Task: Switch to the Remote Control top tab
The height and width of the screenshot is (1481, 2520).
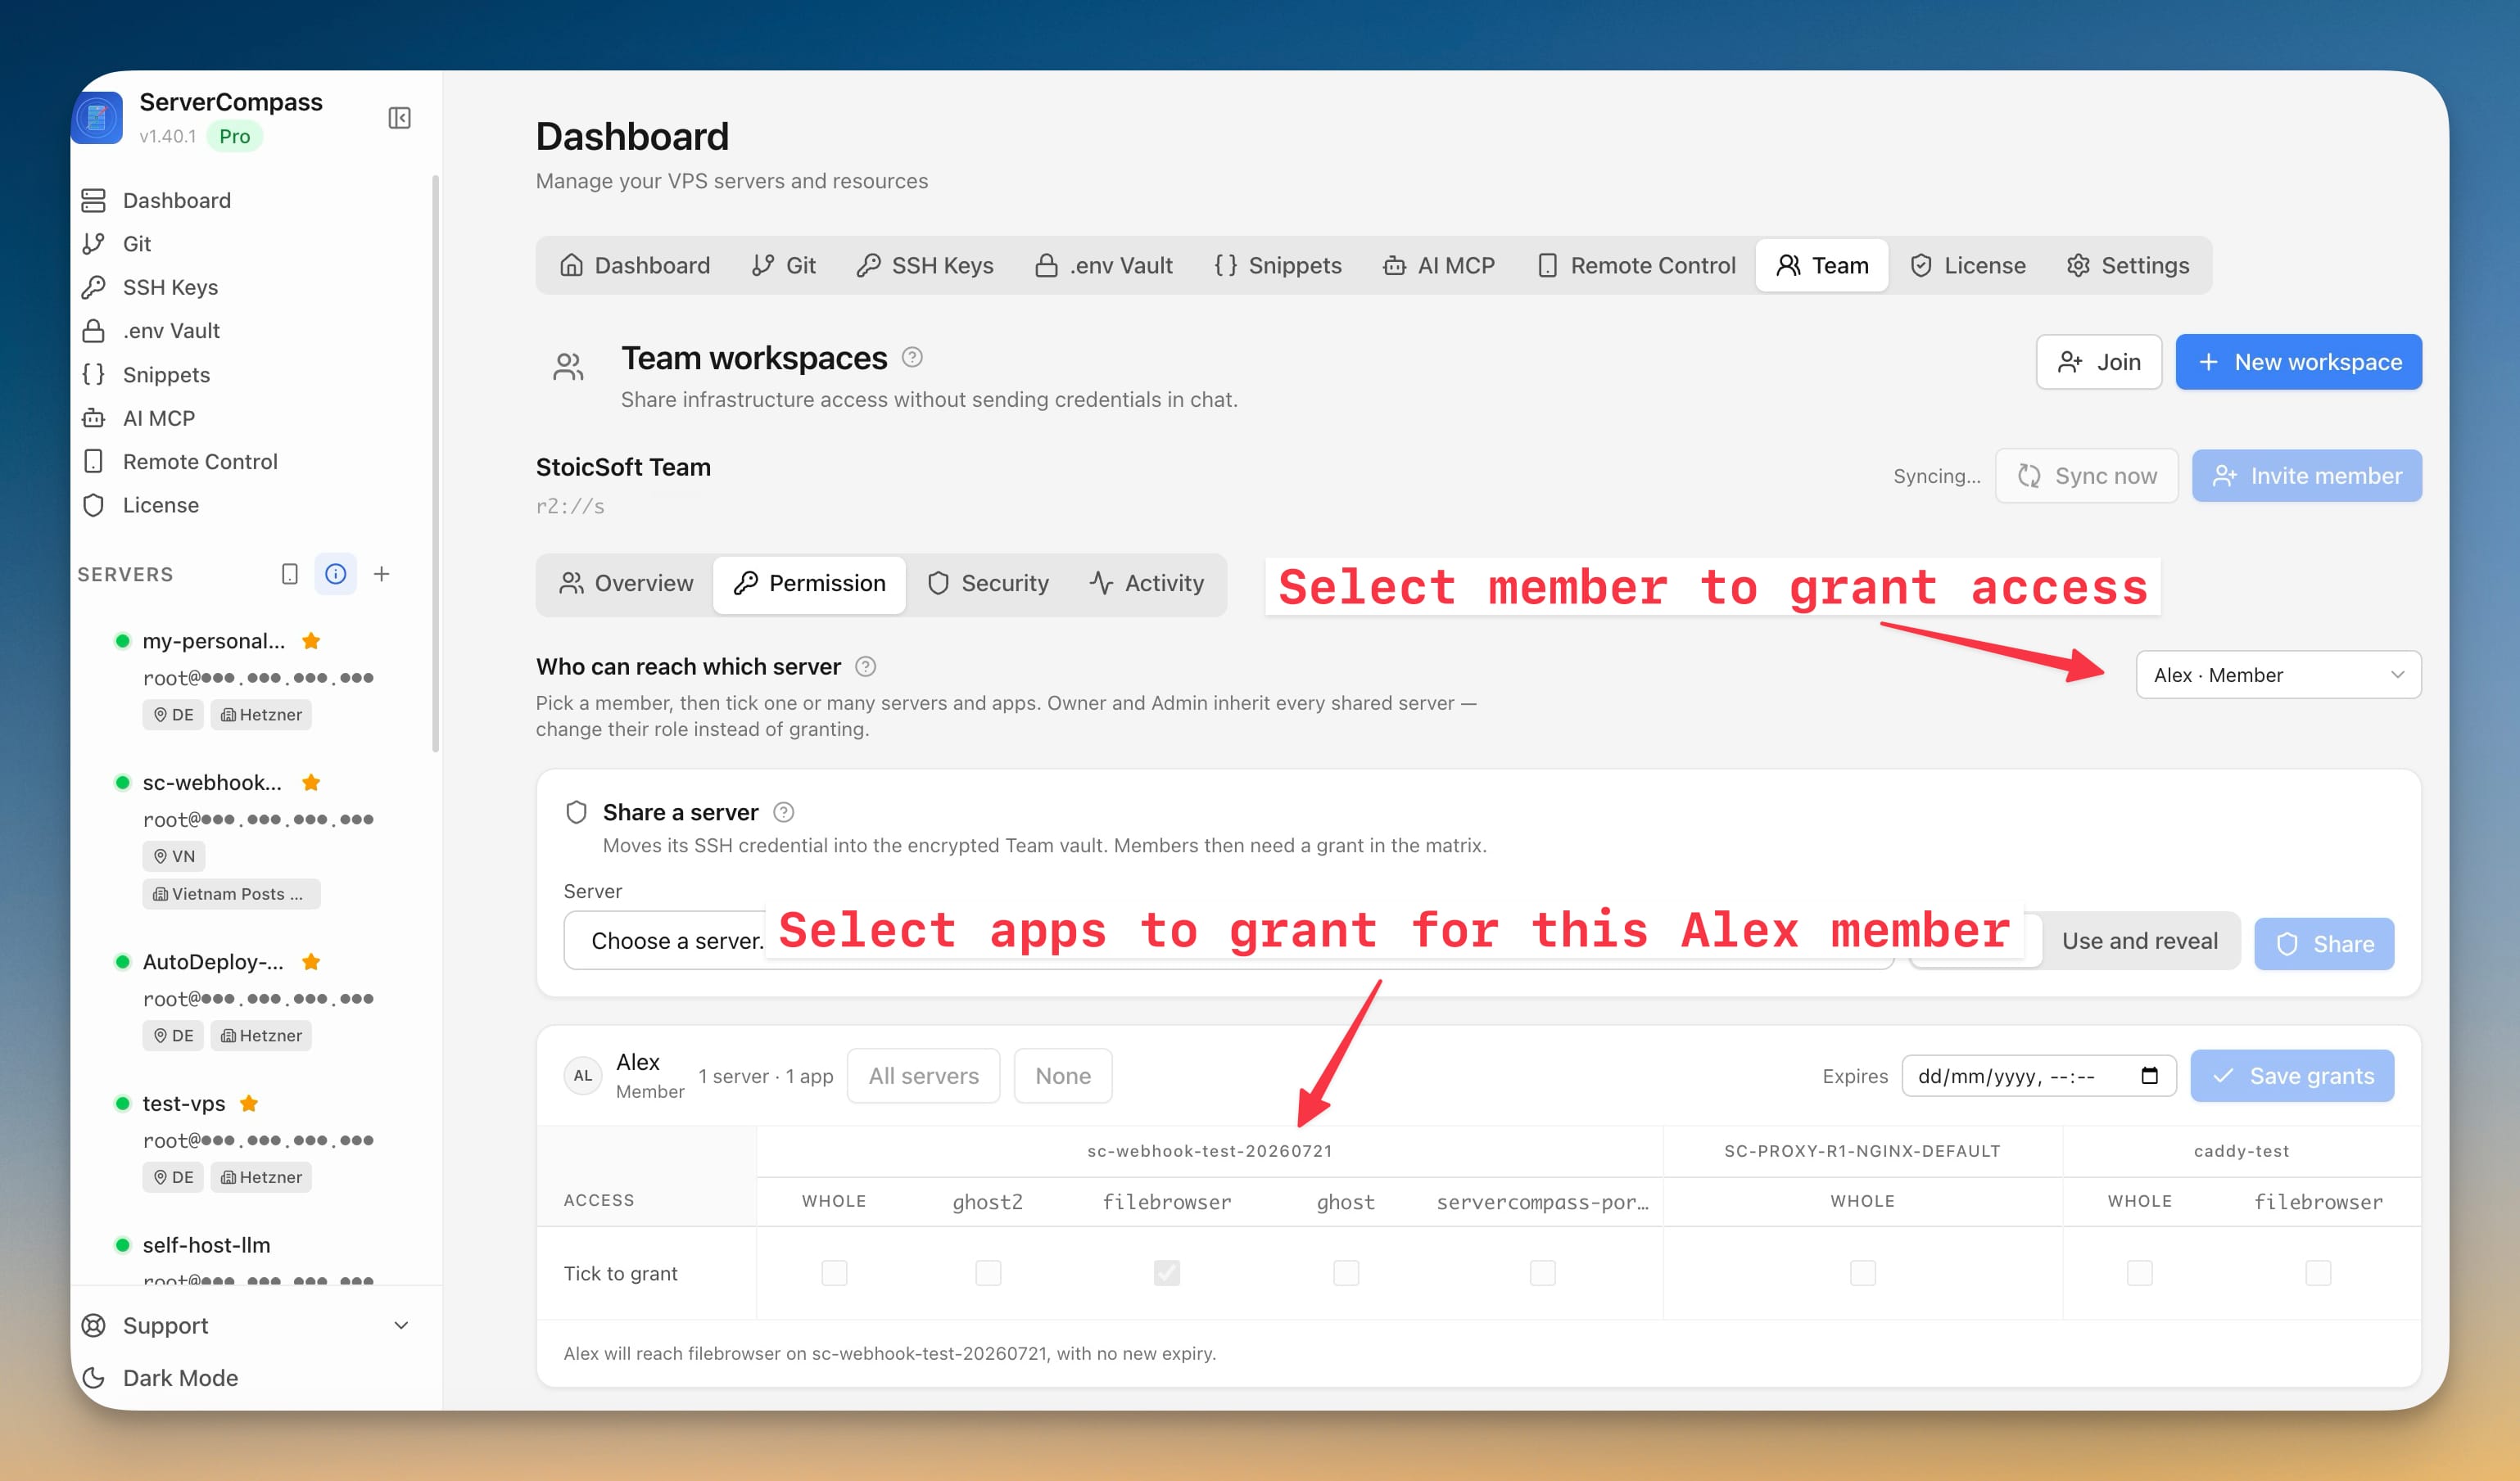Action: tap(1636, 264)
